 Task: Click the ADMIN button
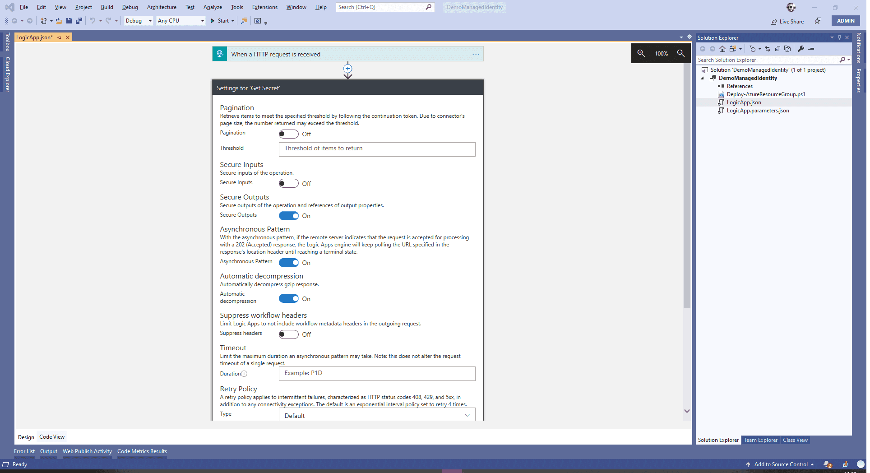point(846,21)
